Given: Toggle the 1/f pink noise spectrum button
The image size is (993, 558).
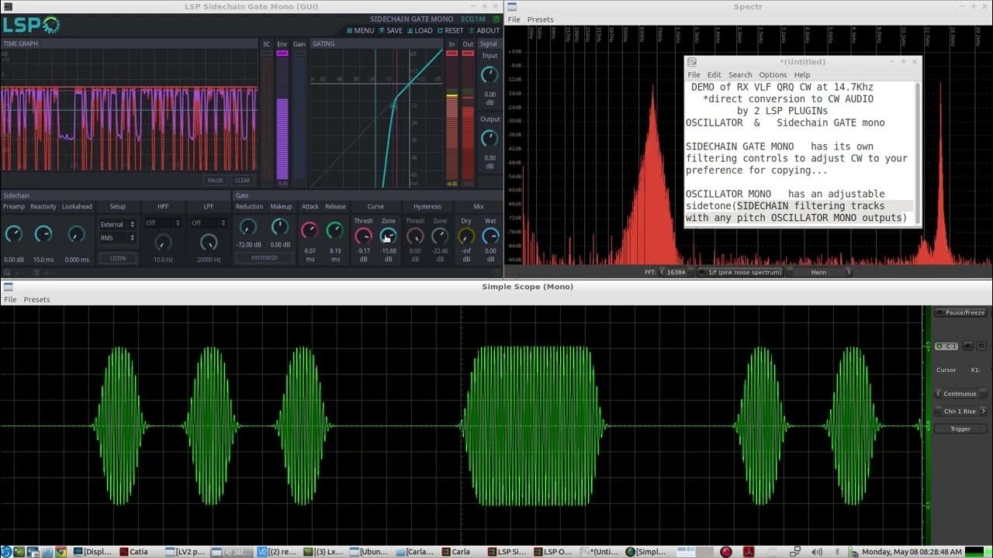Looking at the screenshot, I should click(x=741, y=272).
